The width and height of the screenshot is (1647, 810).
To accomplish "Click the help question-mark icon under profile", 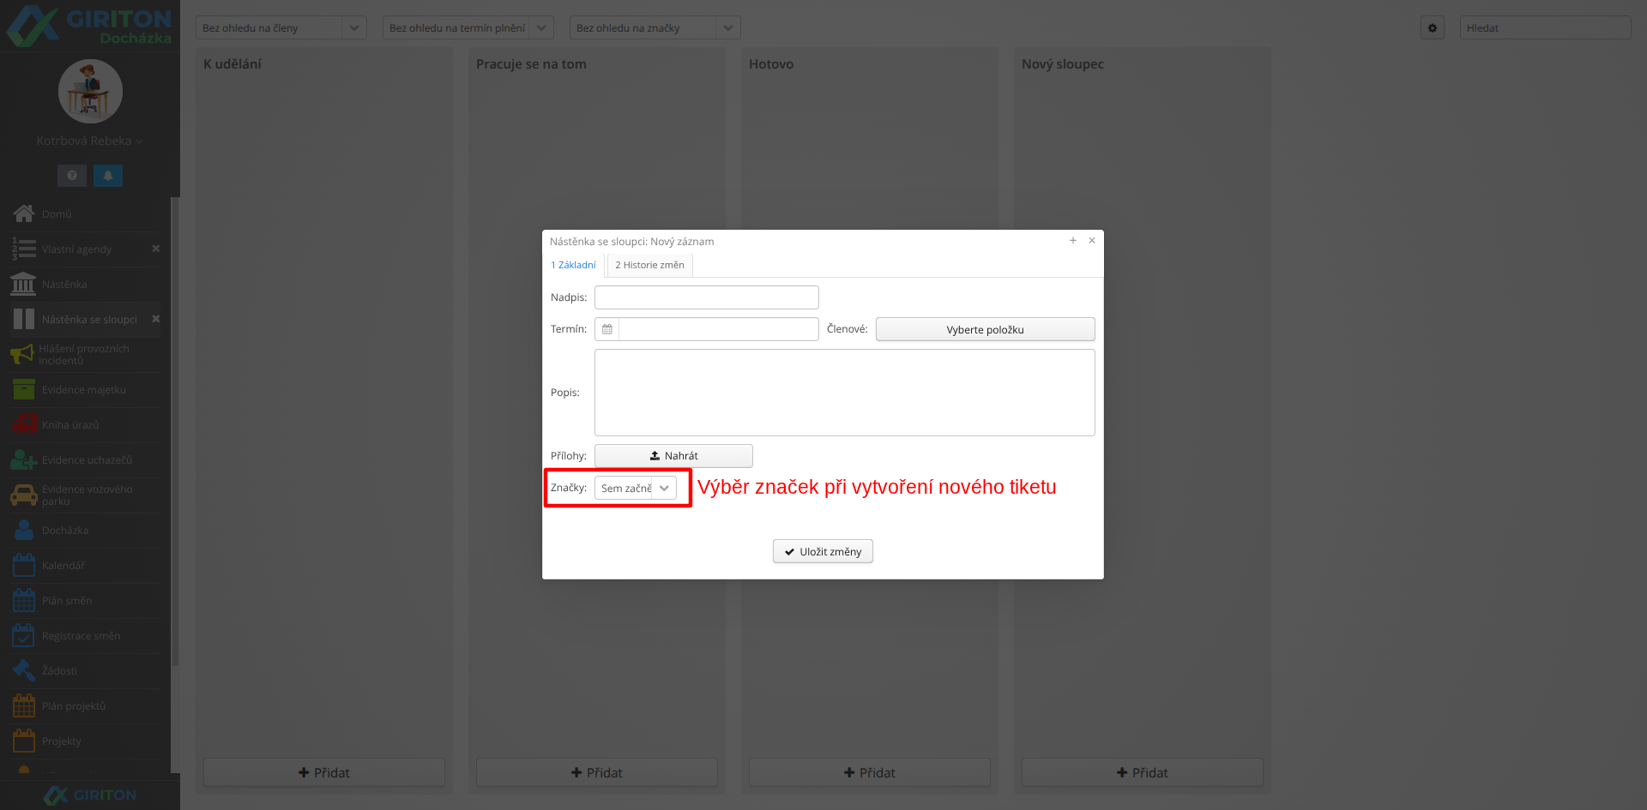I will coord(72,175).
